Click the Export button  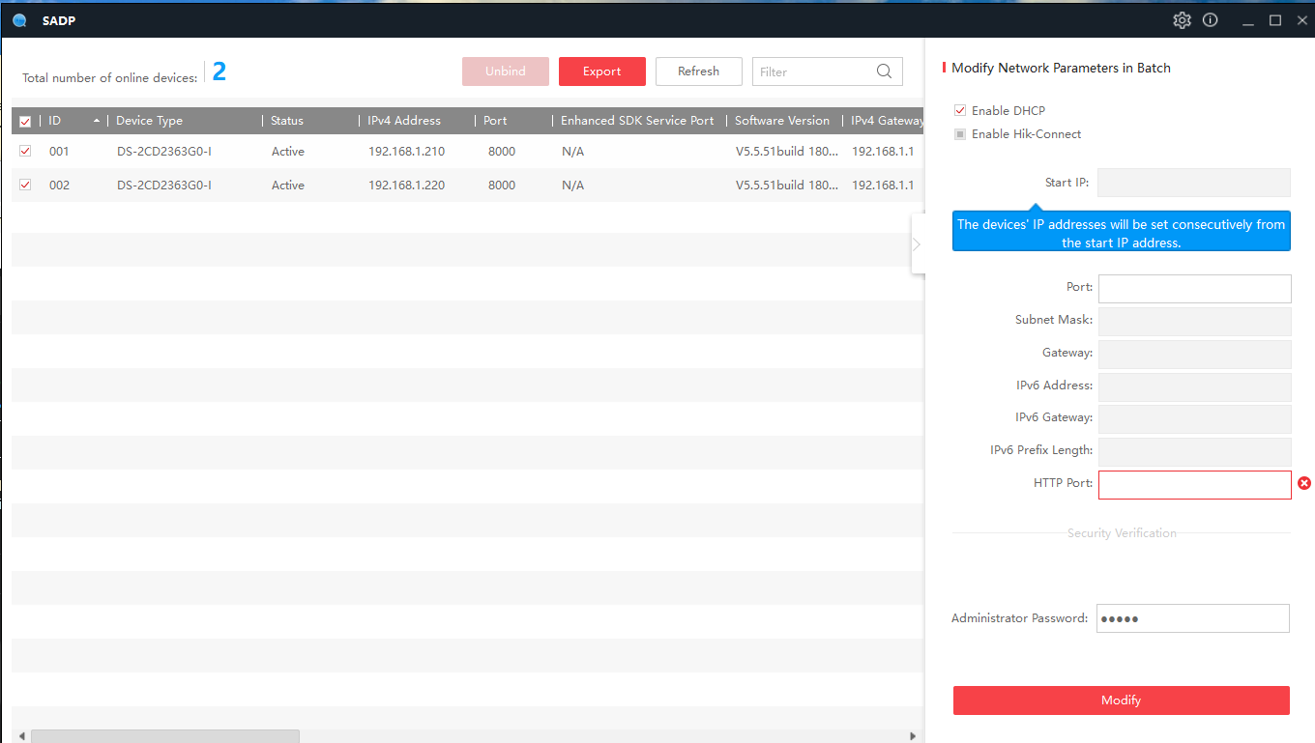pyautogui.click(x=601, y=71)
